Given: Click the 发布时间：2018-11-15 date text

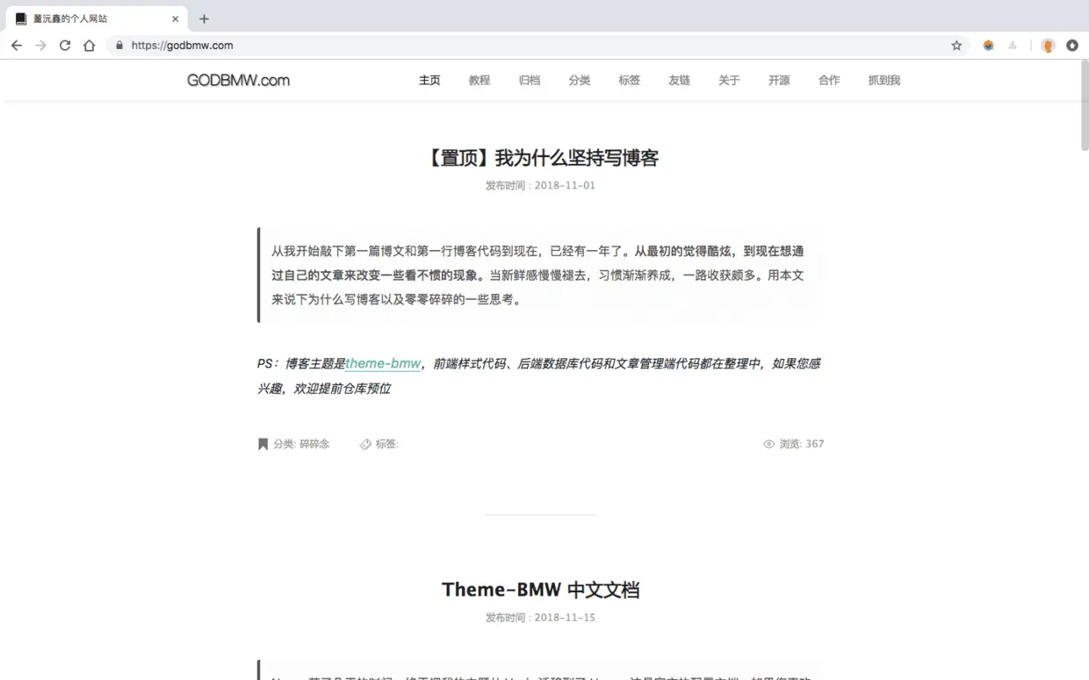Looking at the screenshot, I should click(x=541, y=618).
